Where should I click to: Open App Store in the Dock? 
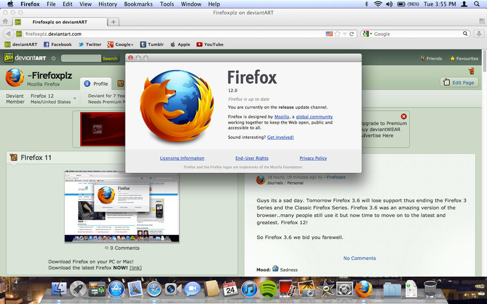click(x=116, y=289)
